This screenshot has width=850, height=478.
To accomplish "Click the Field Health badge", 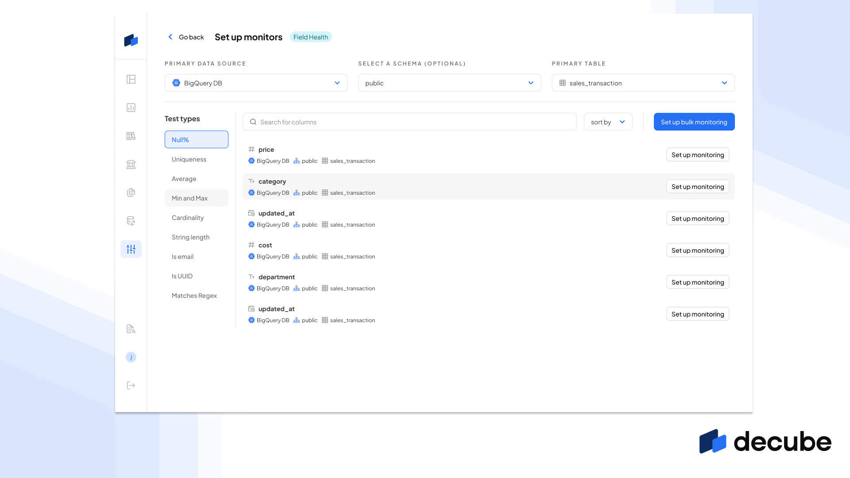I will [x=311, y=37].
